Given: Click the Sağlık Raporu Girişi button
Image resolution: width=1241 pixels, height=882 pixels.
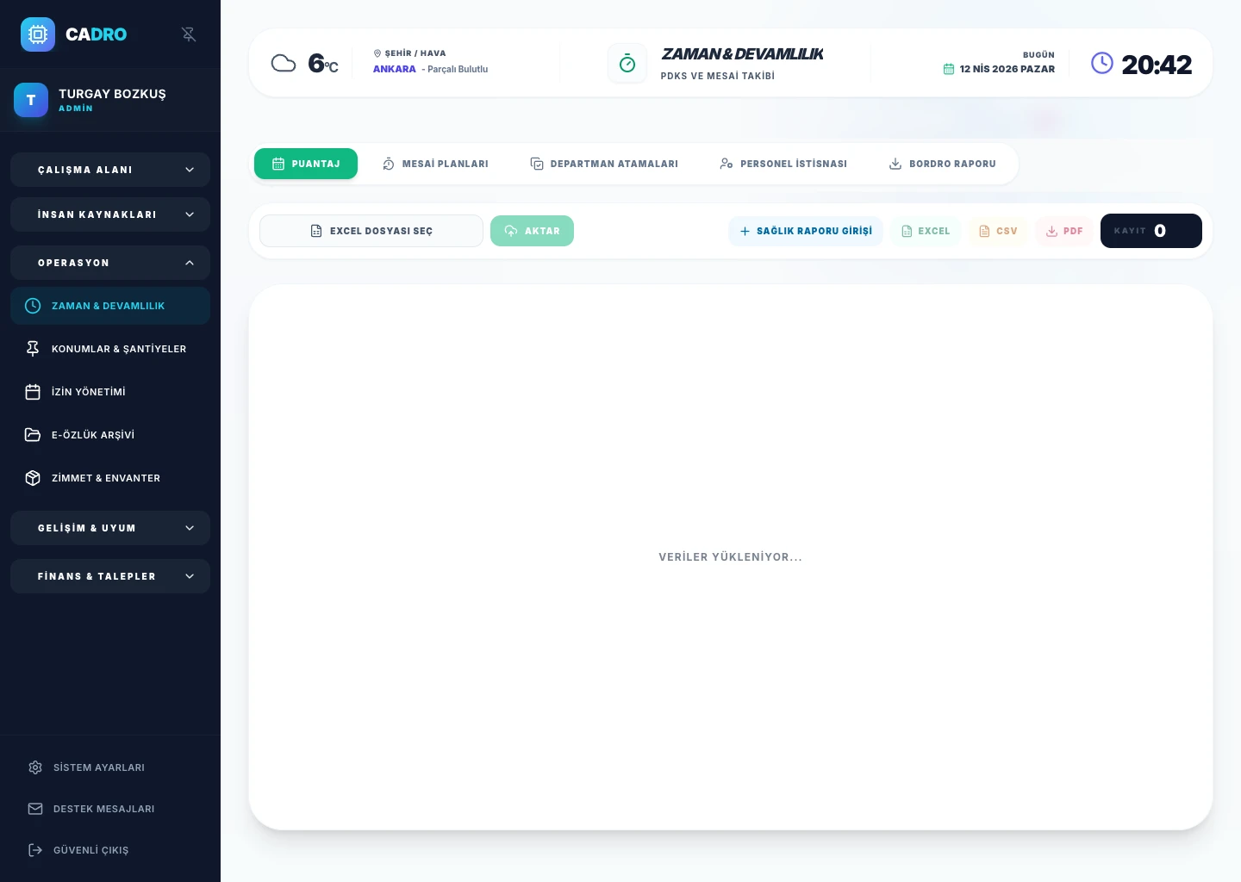Looking at the screenshot, I should click(806, 231).
